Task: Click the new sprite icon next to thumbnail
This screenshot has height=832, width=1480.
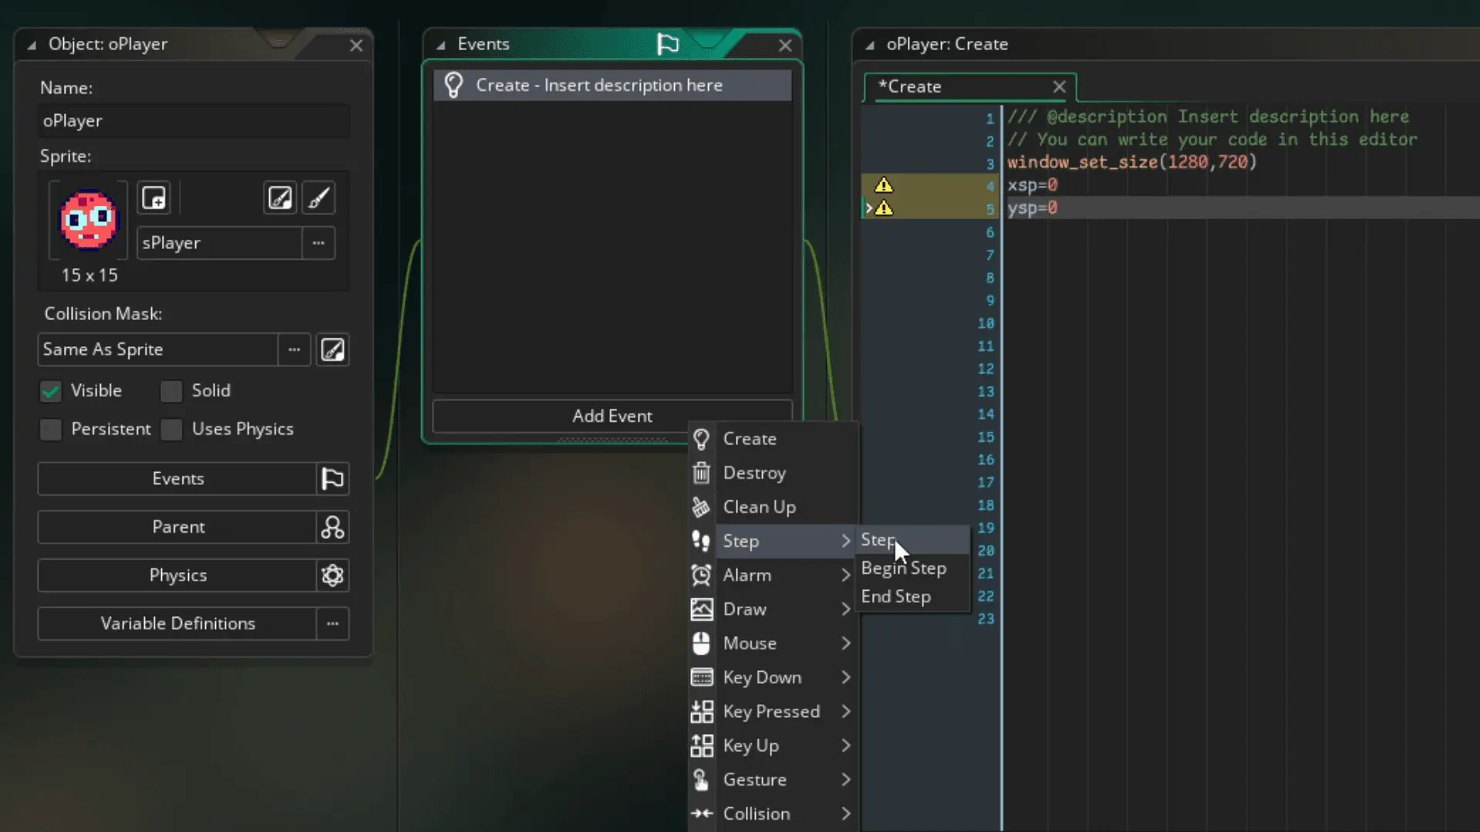Action: [154, 198]
